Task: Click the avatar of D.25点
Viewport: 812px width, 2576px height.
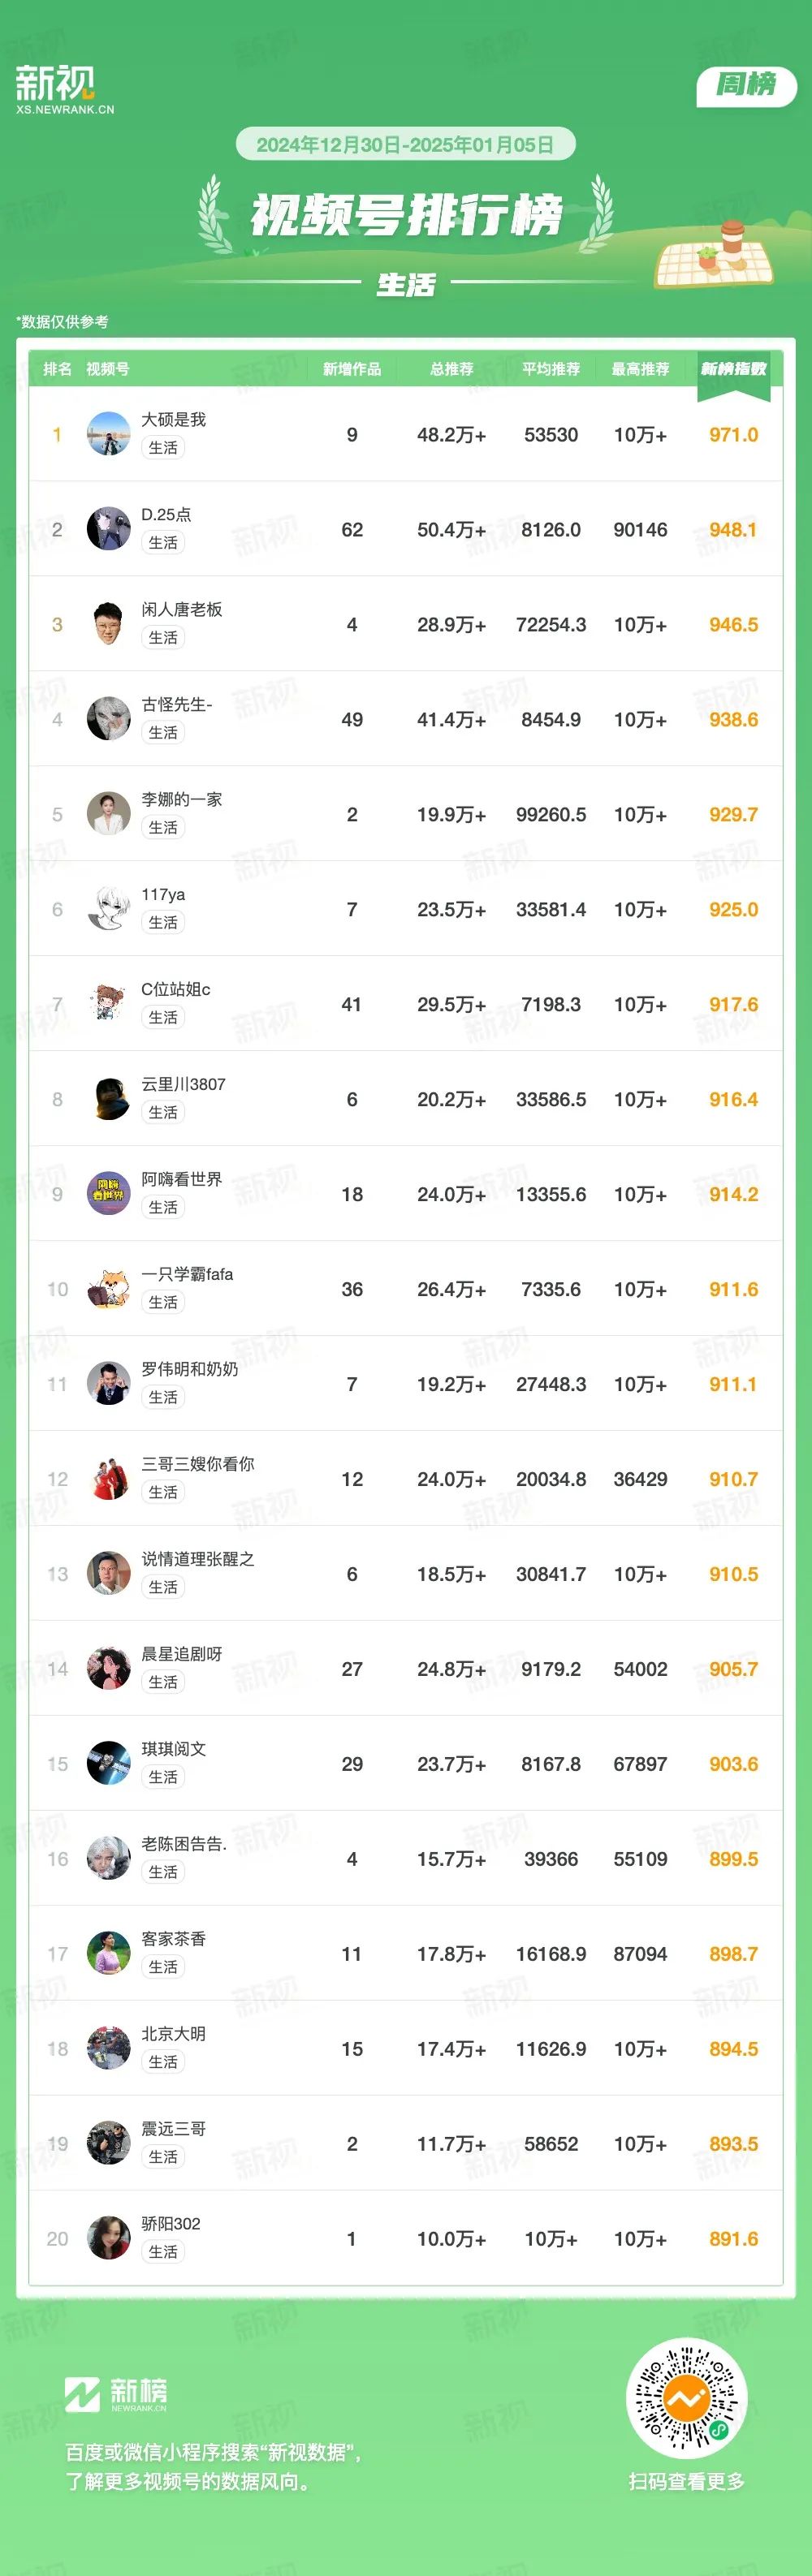Action: (x=108, y=529)
